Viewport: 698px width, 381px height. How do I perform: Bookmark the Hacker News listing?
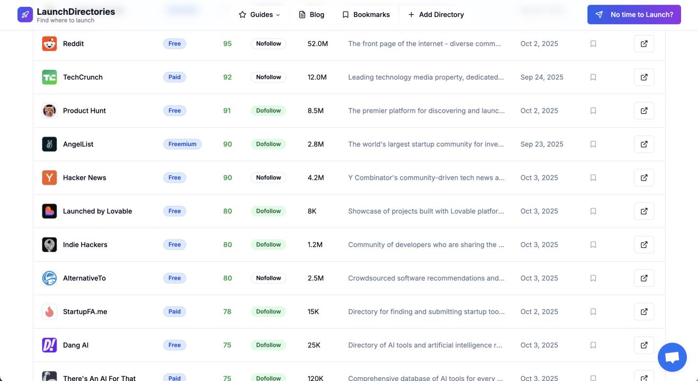[x=593, y=178]
